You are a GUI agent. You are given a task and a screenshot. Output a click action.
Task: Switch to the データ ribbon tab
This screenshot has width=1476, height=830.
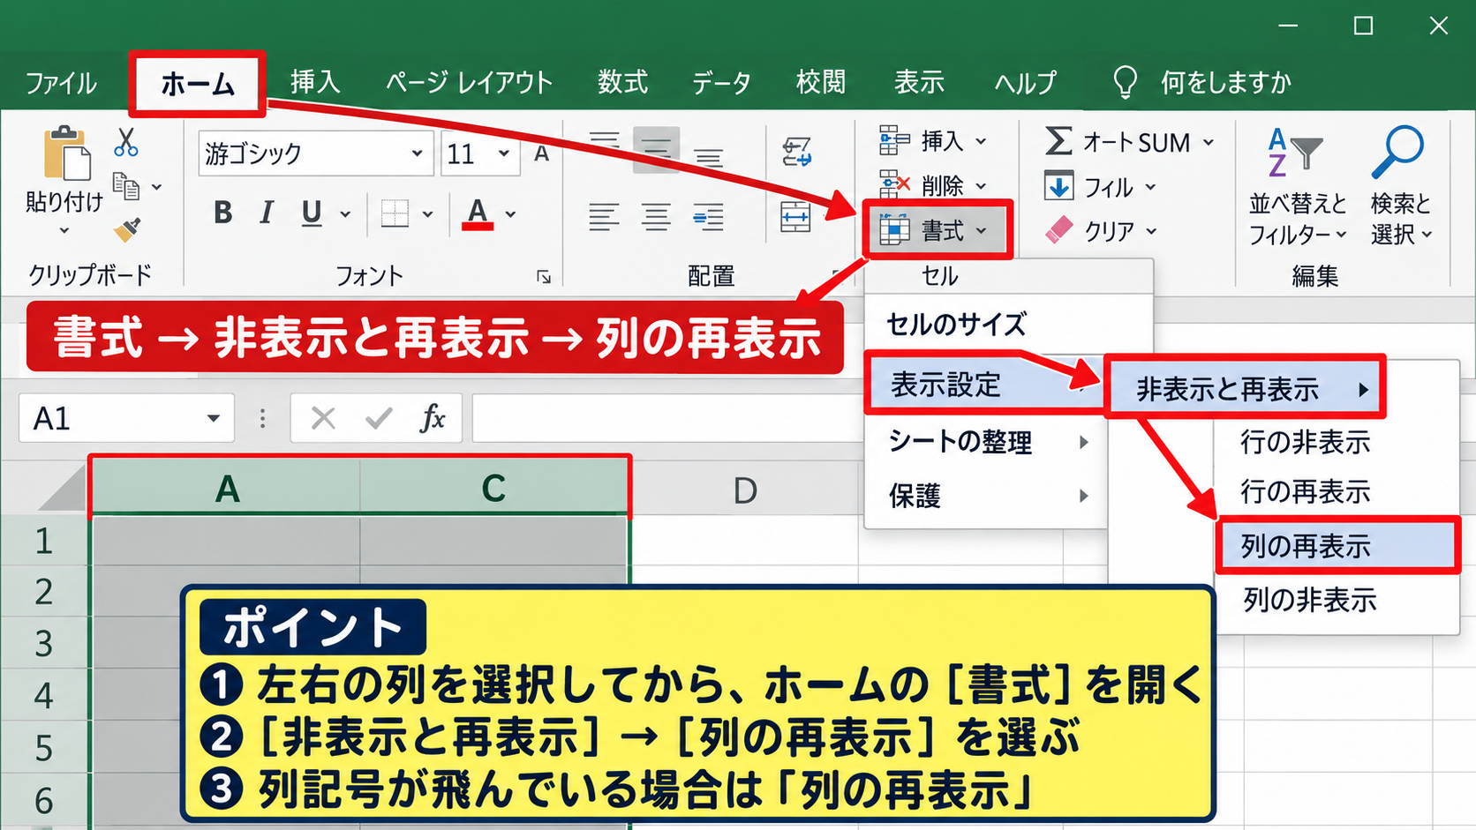[x=721, y=83]
